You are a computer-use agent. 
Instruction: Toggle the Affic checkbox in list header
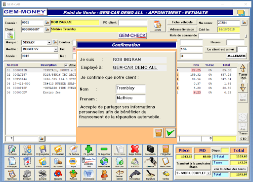pos(66,65)
